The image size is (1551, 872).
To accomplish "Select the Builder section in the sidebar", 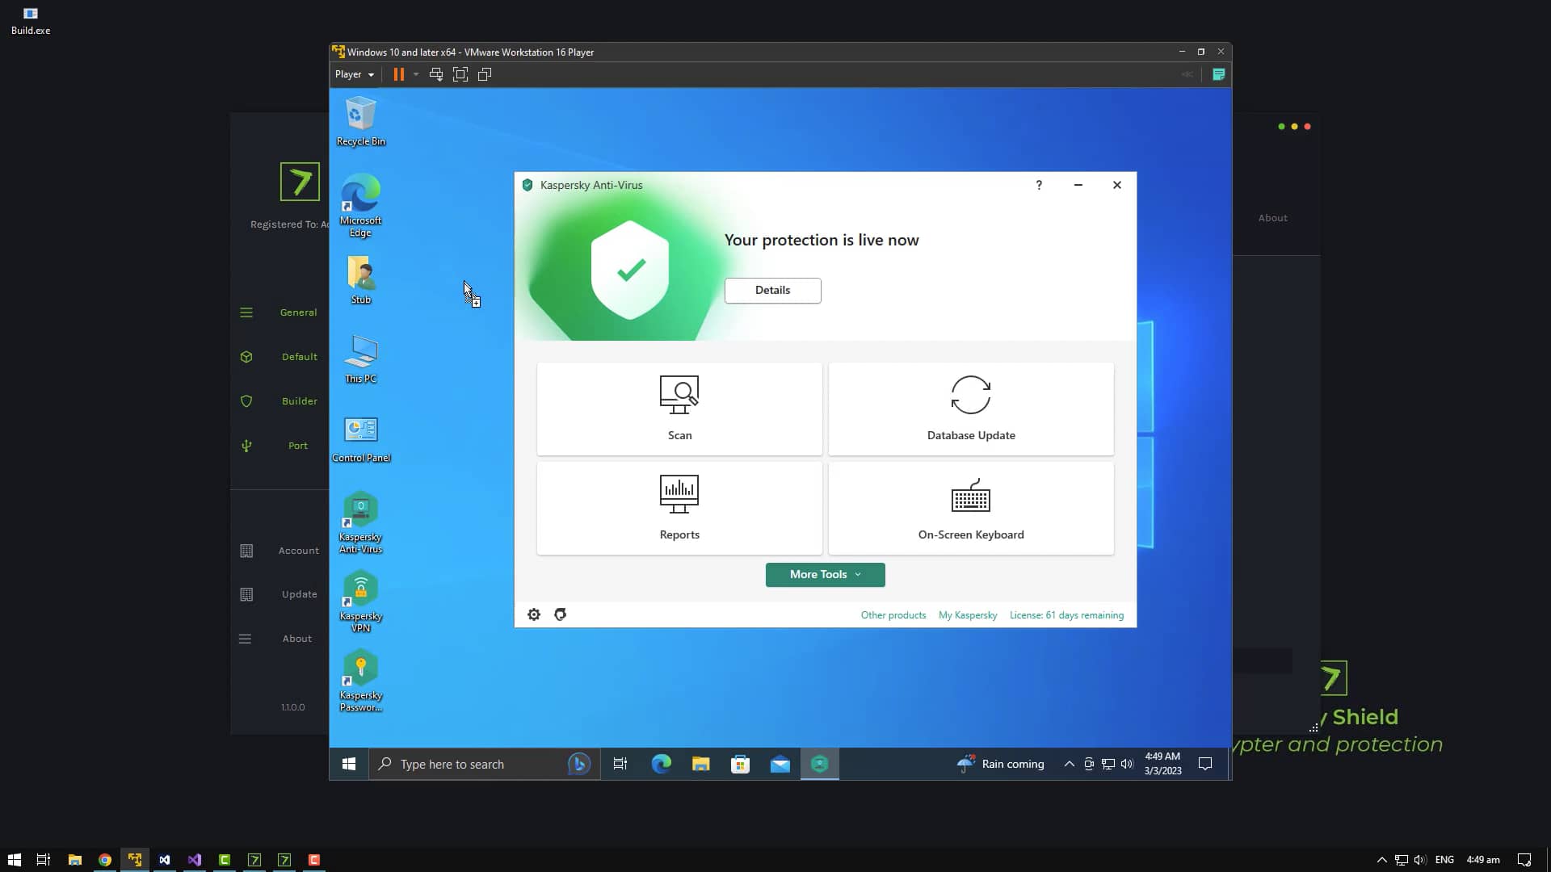I will tap(298, 400).
